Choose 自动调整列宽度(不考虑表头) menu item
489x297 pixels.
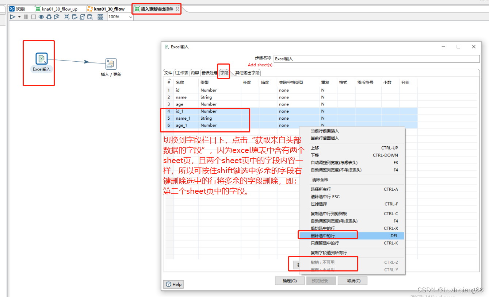352,170
